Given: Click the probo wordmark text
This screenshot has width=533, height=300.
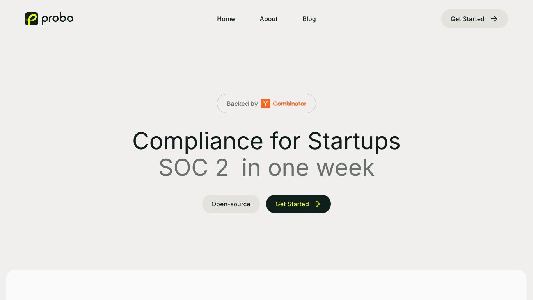Looking at the screenshot, I should (x=57, y=19).
